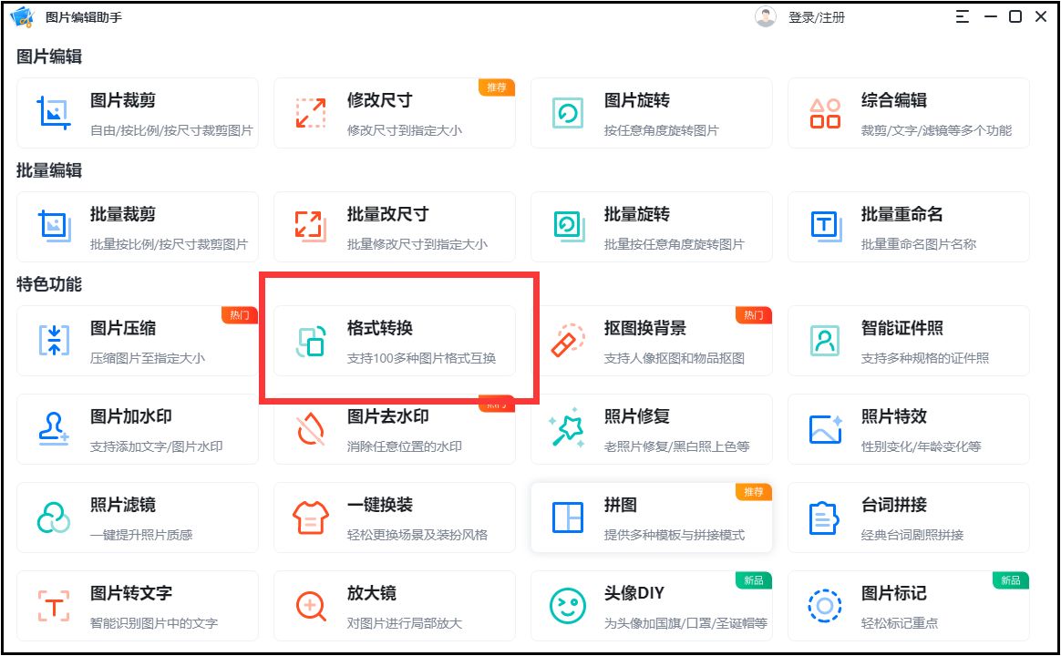Viewport: 1061px width, 656px height.
Task: Click the user avatar next to 登录/注册
Action: click(x=763, y=15)
